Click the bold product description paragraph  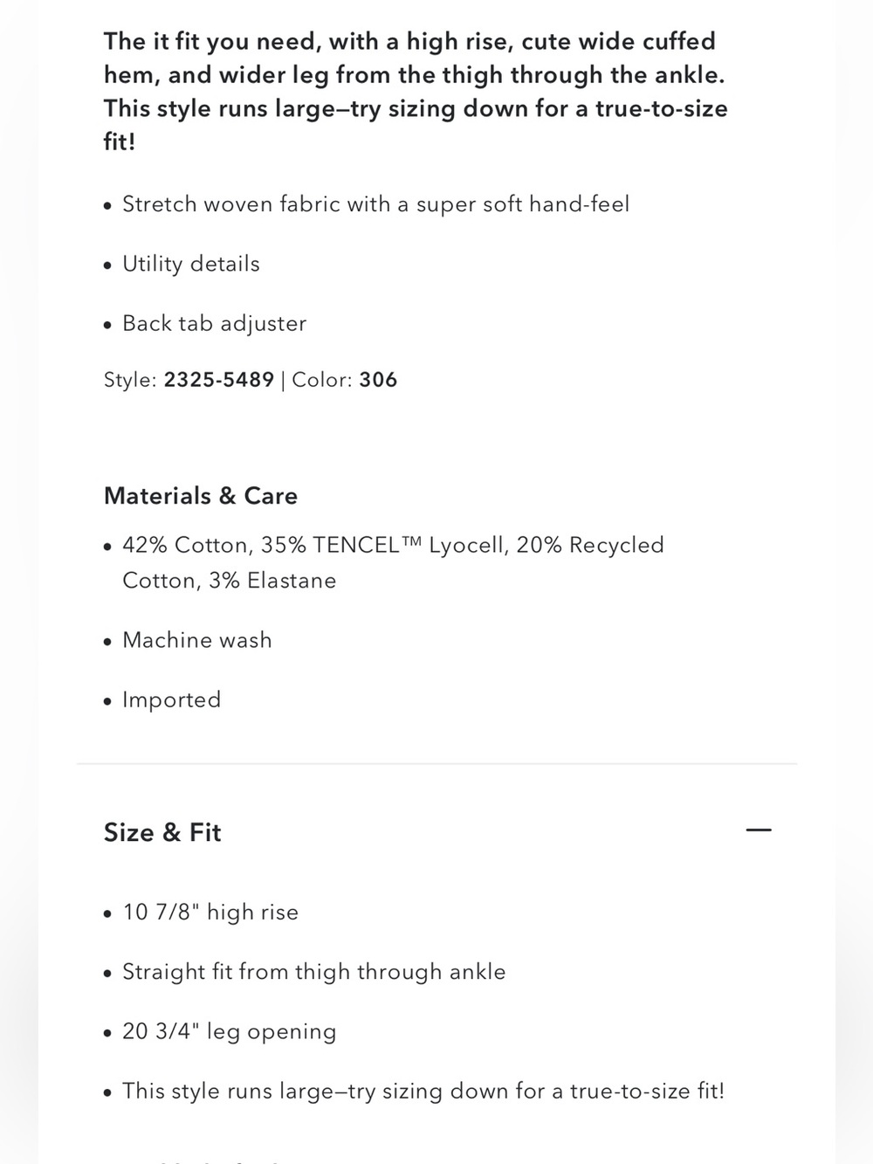point(416,92)
